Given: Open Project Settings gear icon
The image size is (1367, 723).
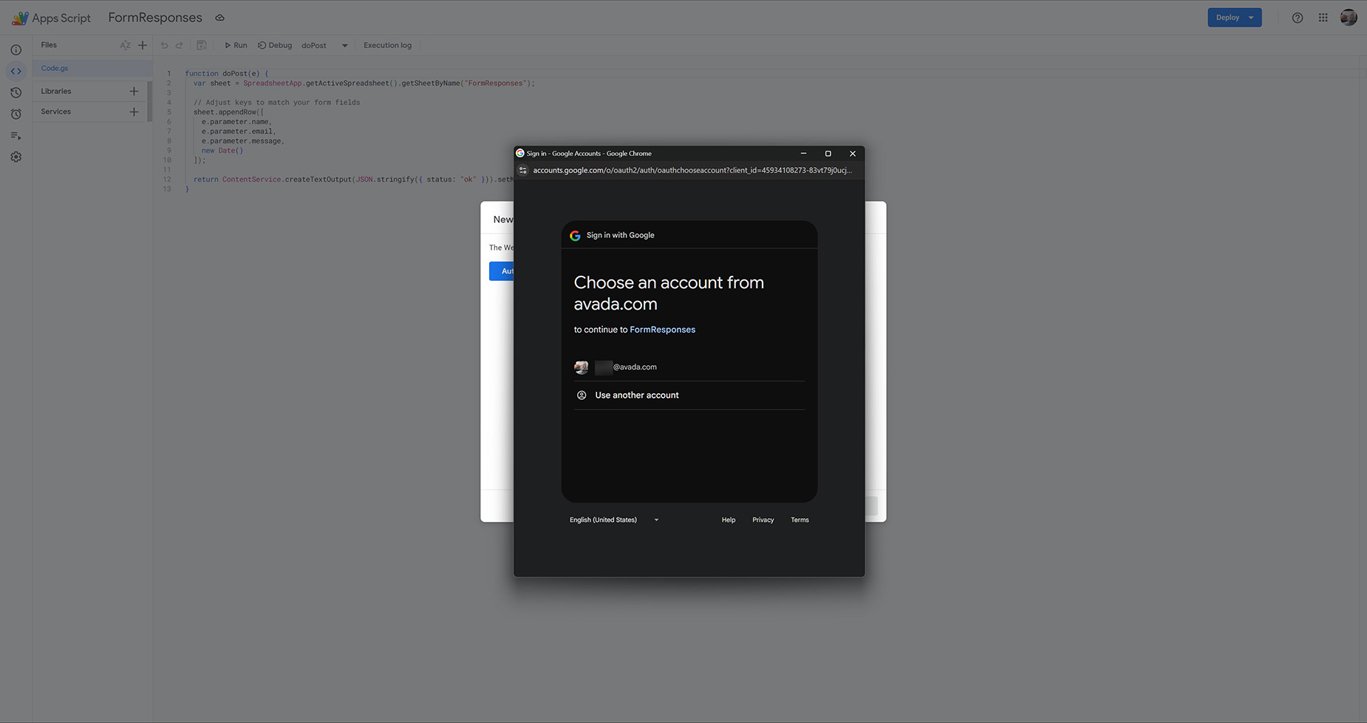Looking at the screenshot, I should [16, 157].
